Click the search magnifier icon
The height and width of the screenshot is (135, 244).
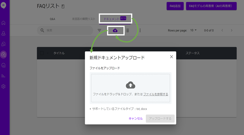[x=42, y=30]
